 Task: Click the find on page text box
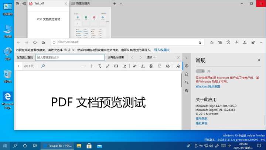point(70,57)
